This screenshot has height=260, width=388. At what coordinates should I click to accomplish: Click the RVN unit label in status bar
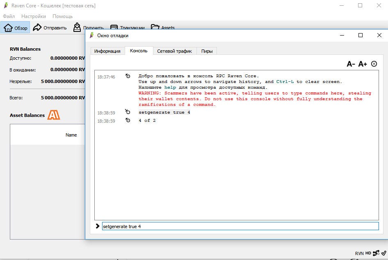click(x=359, y=253)
